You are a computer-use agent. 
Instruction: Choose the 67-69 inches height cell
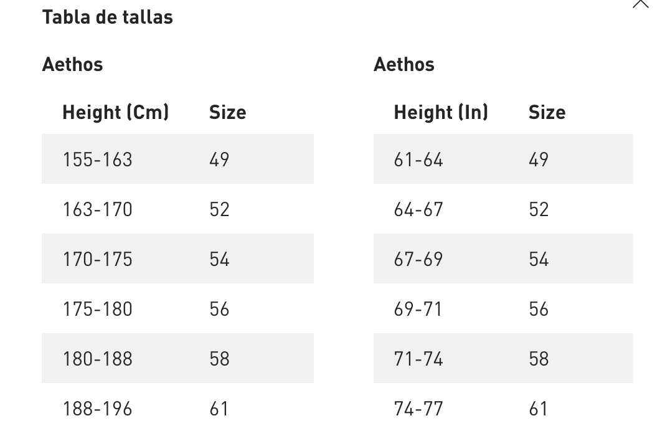click(418, 259)
